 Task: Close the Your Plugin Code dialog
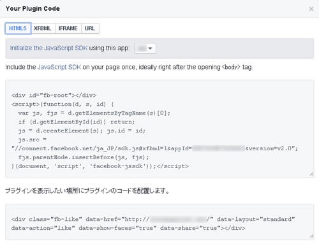tap(311, 9)
